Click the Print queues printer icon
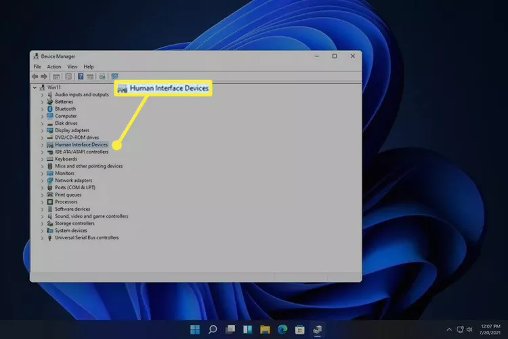 tap(50, 195)
